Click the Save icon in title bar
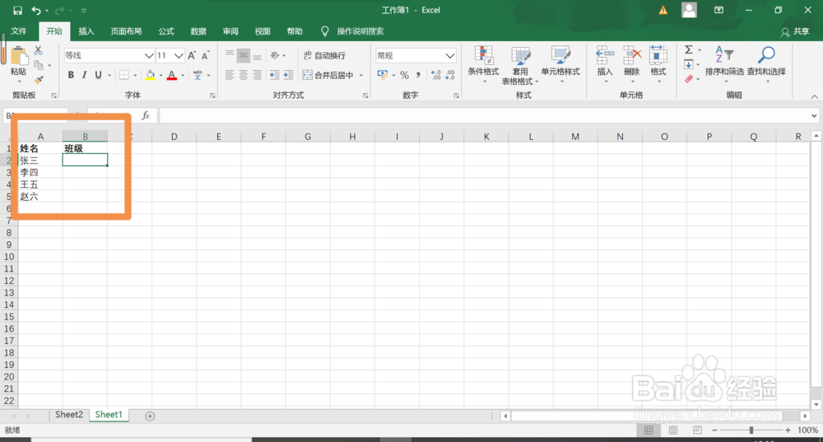Image resolution: width=823 pixels, height=442 pixels. coord(17,11)
